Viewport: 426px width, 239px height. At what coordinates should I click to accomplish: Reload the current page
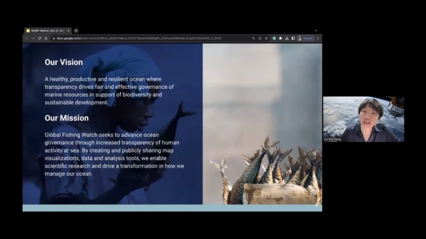tap(40, 38)
